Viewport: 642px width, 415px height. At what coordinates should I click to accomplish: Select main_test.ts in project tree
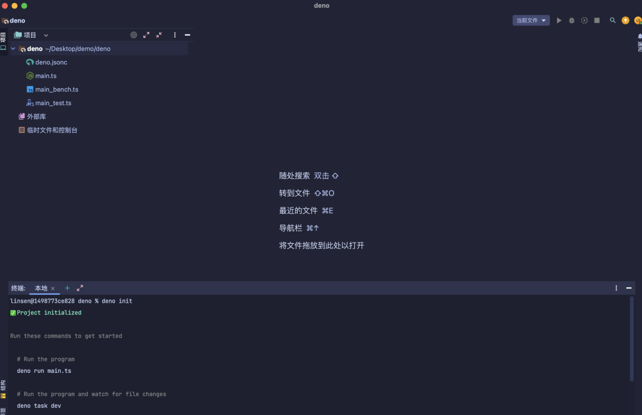pyautogui.click(x=53, y=103)
